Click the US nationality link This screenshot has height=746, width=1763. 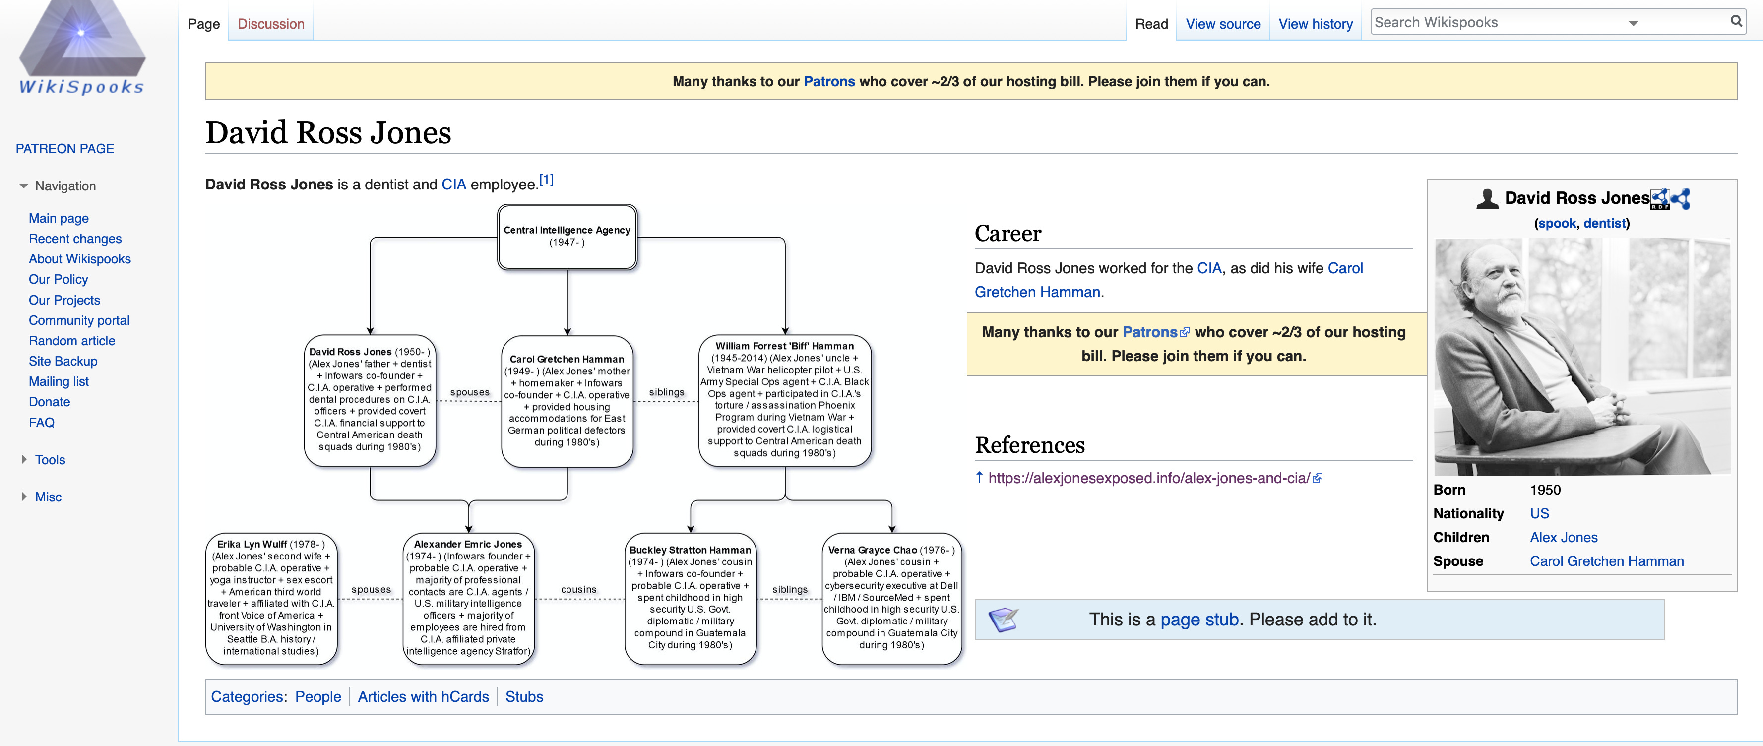pos(1539,513)
